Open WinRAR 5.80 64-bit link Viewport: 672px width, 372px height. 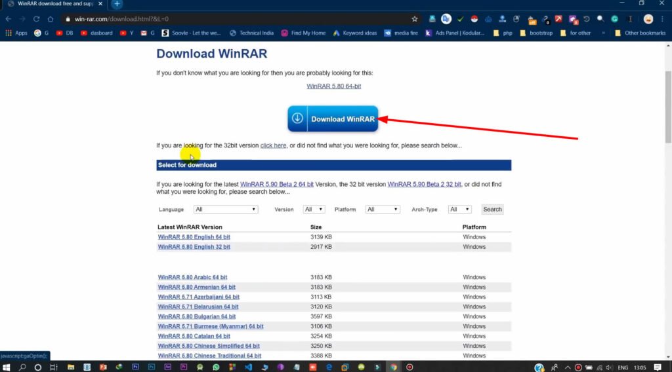[x=333, y=86]
